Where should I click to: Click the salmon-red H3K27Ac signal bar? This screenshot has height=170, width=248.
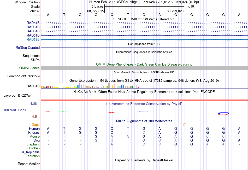[x=144, y=100]
